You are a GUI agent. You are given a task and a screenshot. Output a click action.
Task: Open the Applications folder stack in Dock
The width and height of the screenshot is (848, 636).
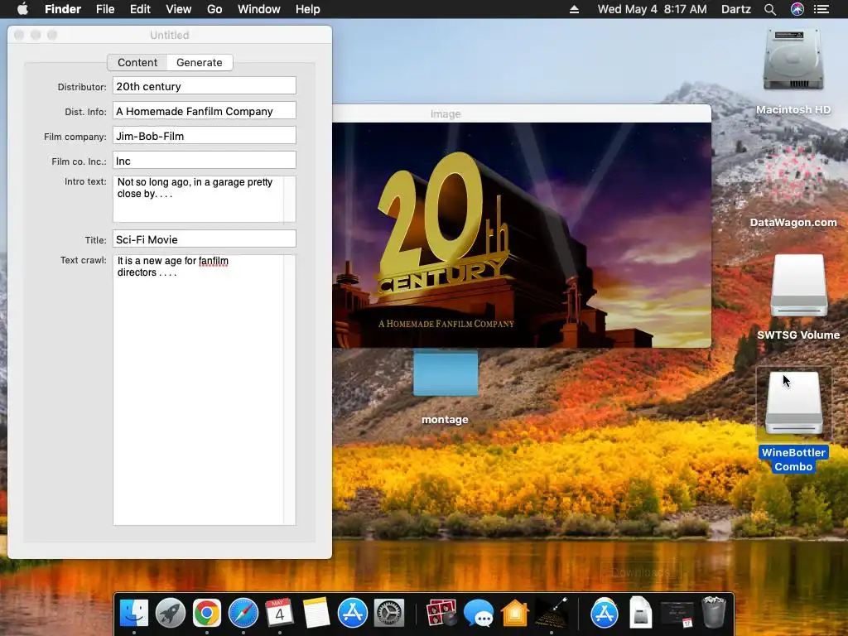pyautogui.click(x=604, y=614)
